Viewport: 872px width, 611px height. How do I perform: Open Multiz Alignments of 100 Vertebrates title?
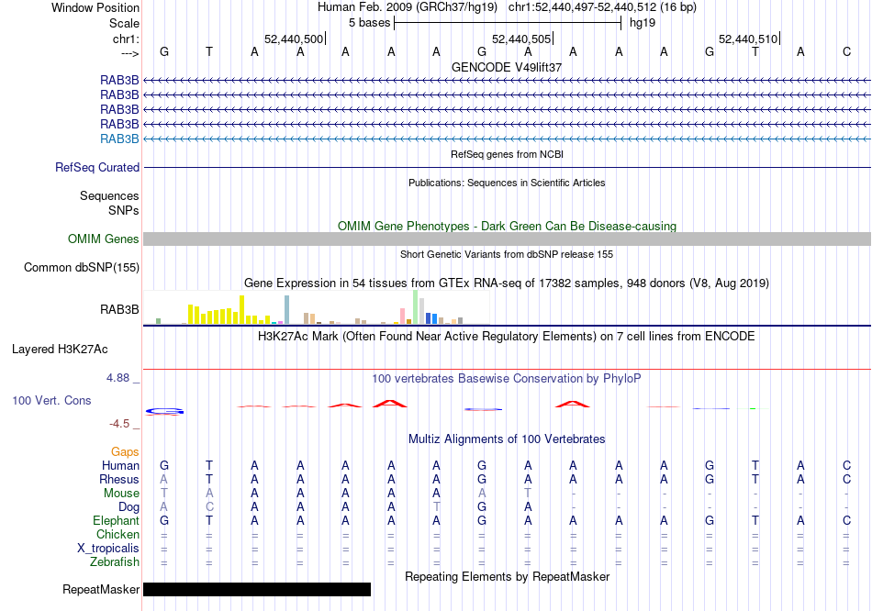507,439
